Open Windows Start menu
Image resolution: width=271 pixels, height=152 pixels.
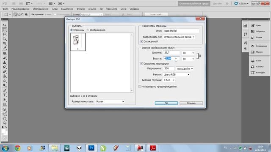(x=5, y=148)
